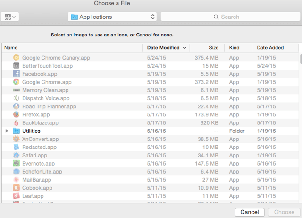Select the Redacted.app filename

39,147
